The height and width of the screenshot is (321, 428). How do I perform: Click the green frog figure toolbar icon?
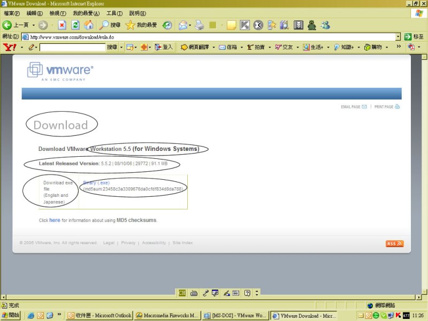coord(312,25)
